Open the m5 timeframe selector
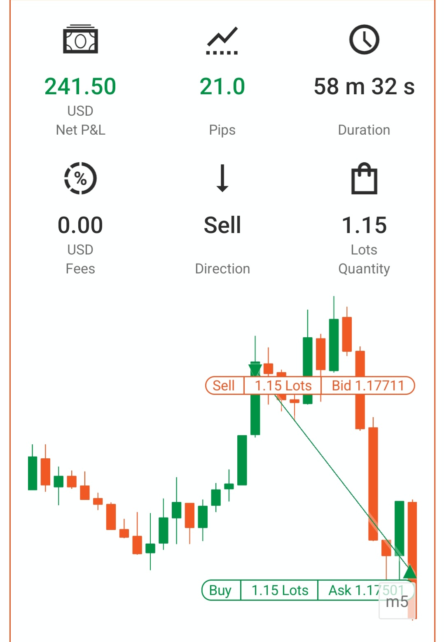Screen dimensions: 444x642 point(397,602)
